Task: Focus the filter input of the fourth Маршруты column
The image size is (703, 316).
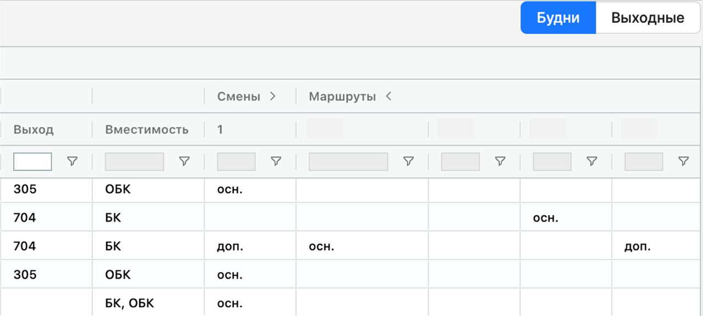Action: (x=644, y=161)
